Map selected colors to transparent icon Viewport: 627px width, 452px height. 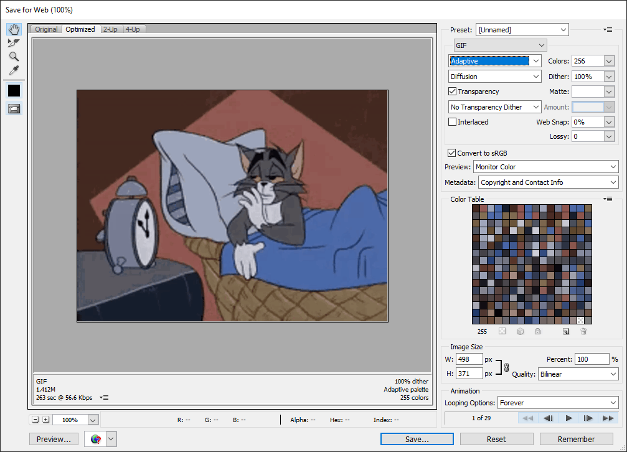pyautogui.click(x=502, y=331)
